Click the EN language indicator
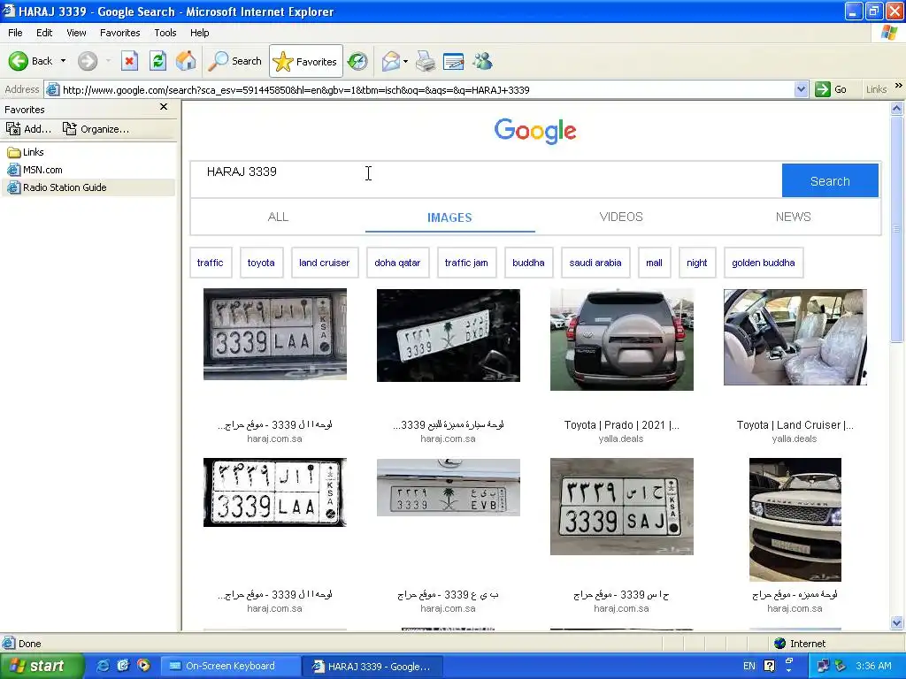906x679 pixels. tap(749, 666)
